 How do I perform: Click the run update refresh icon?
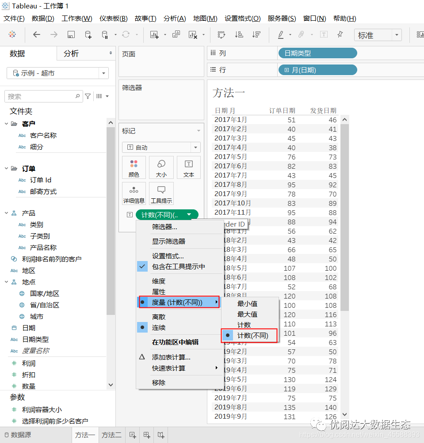pos(126,34)
